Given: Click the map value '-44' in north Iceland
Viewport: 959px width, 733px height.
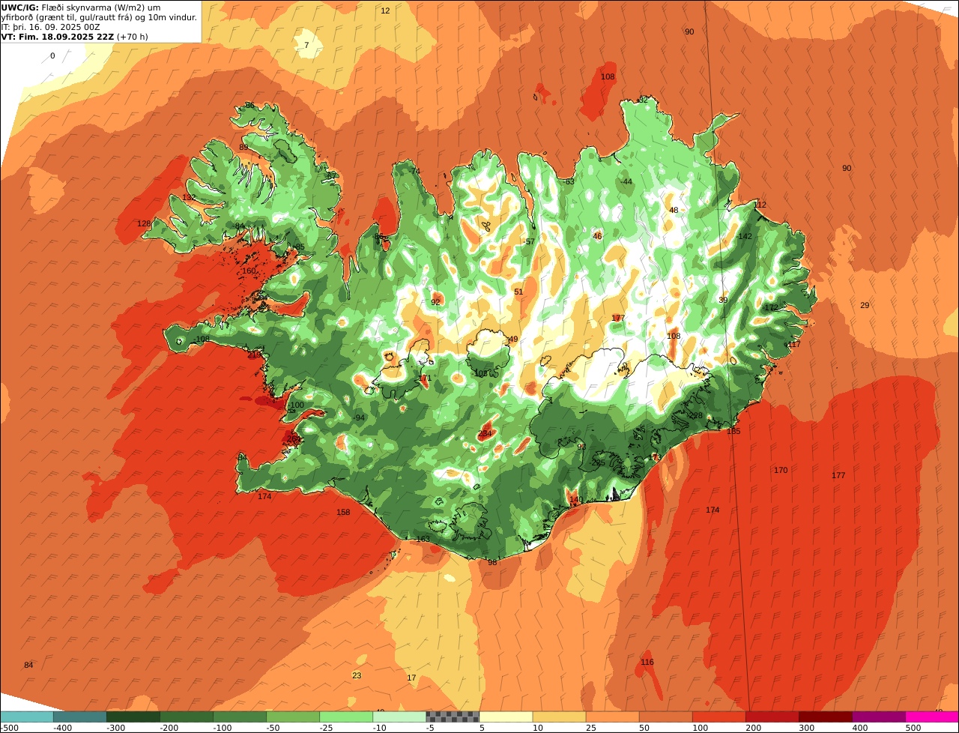Looking at the screenshot, I should pyautogui.click(x=626, y=182).
